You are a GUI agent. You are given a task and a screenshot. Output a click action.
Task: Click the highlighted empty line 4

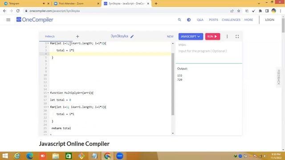pyautogui.click(x=110, y=54)
